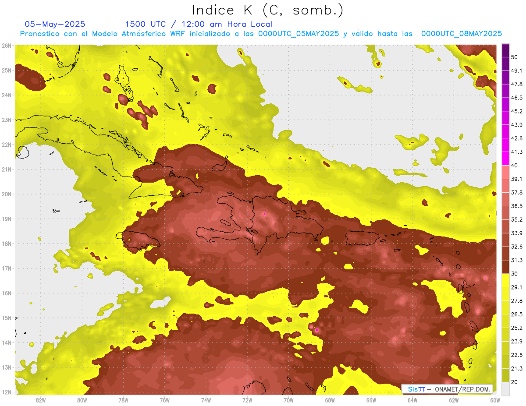Click the "82W" longitude label
The image size is (526, 406).
pyautogui.click(x=41, y=400)
